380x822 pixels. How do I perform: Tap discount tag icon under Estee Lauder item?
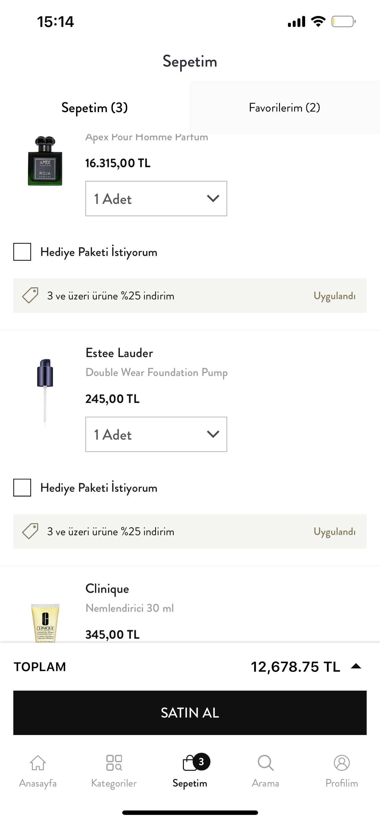[x=30, y=531]
